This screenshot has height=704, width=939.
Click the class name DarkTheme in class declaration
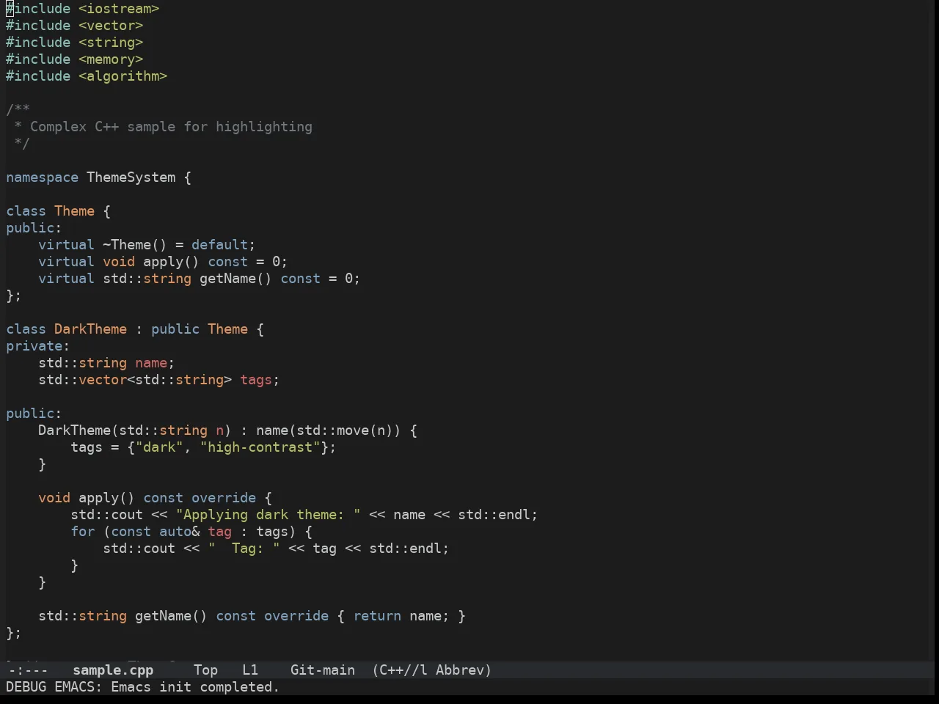(x=90, y=329)
